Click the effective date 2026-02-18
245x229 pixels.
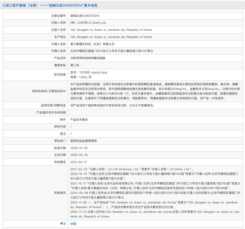(79, 155)
